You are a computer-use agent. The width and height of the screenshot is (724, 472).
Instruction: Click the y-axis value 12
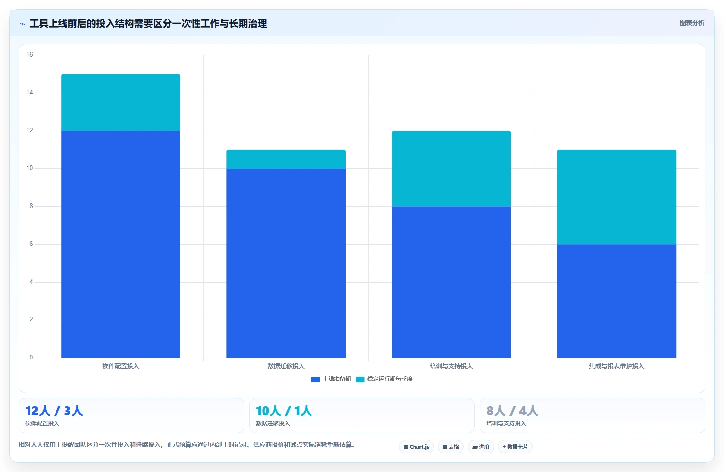[30, 131]
